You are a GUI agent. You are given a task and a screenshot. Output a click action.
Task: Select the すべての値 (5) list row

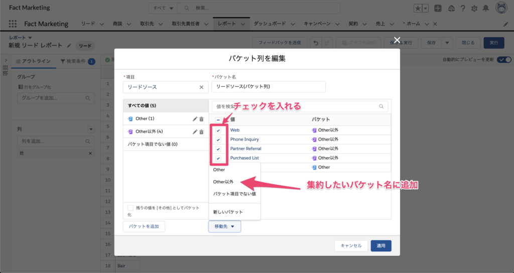tap(166, 105)
